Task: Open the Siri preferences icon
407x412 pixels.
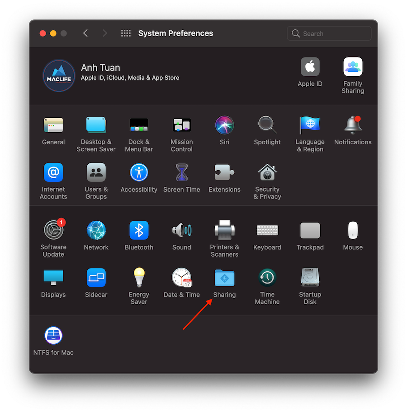Action: [x=224, y=125]
